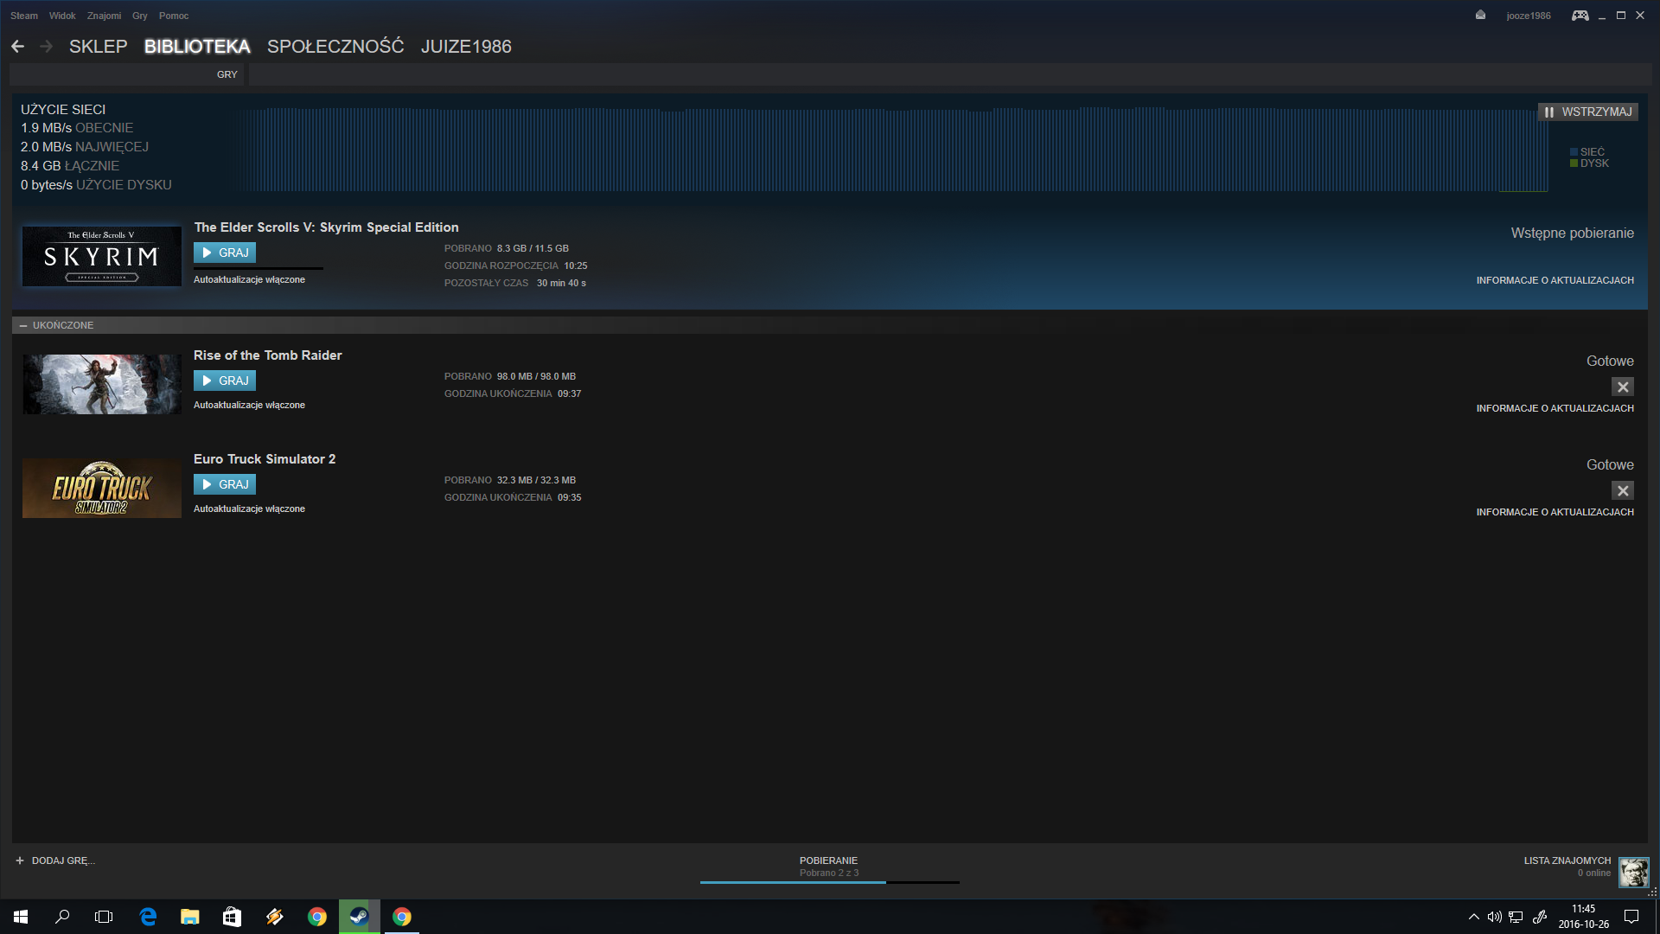
Task: Click GRAJ for Euro Truck Simulator 2
Action: (x=225, y=484)
